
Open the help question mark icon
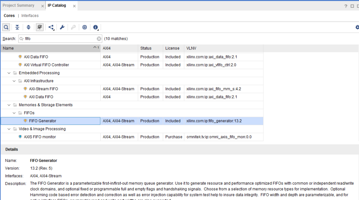346,6
